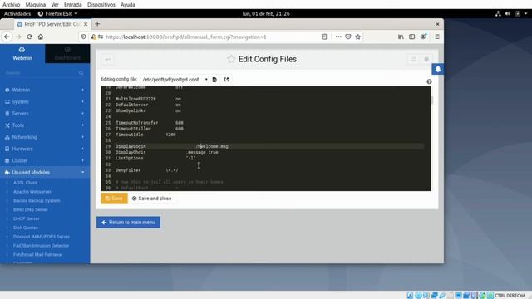Click Save and close
Screen dimensions: 532x299
pos(151,199)
